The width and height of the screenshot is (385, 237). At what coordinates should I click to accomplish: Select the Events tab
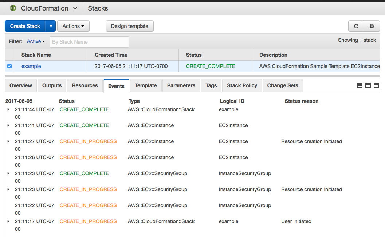116,86
